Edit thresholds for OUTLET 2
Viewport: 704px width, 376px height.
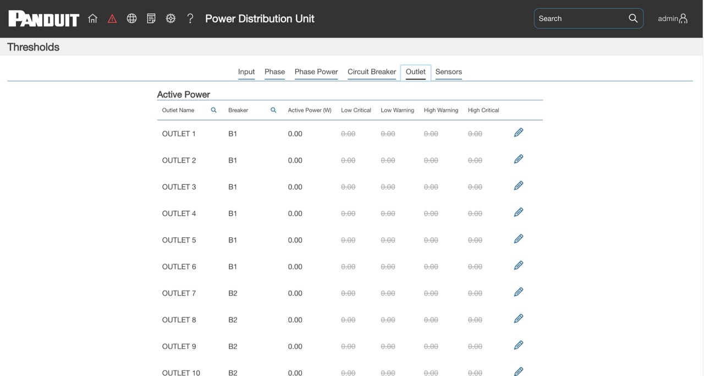click(x=519, y=159)
